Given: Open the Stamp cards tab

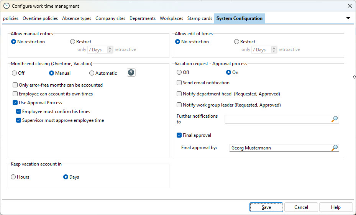Looking at the screenshot, I should (200, 18).
